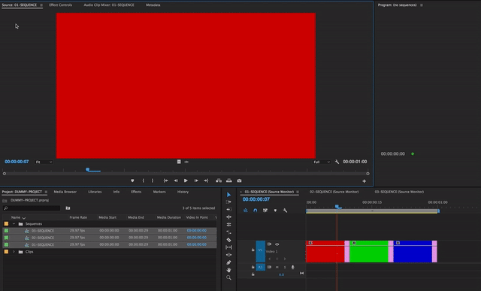Mute audio track A1
Viewport: 481px width, 291px height.
277,267
